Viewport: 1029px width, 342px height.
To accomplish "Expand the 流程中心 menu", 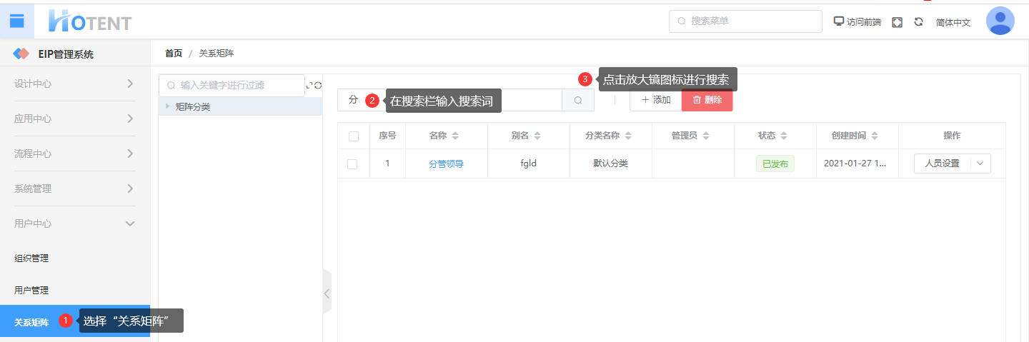I will click(75, 154).
